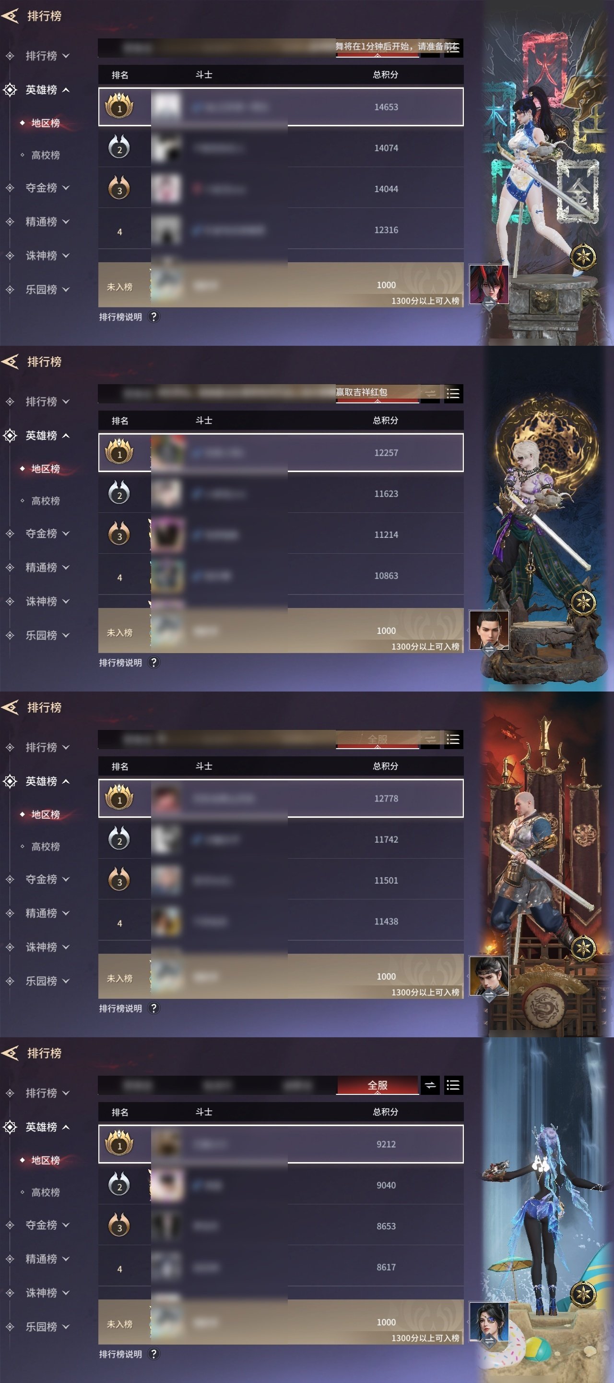Click the bronze rank 3 medal beside score 11501
This screenshot has width=614, height=1383.
tap(119, 880)
